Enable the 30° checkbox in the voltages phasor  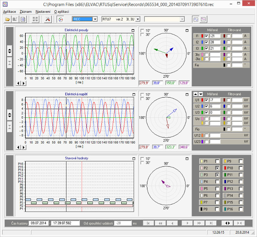(x=142, y=99)
